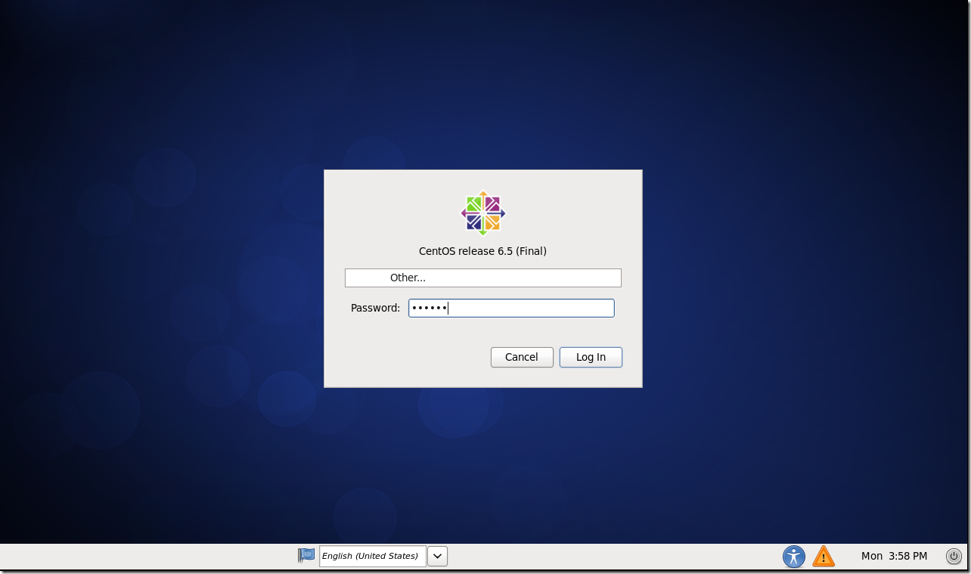Viewport: 971px width, 574px height.
Task: Focus the Password input field
Action: pyautogui.click(x=511, y=308)
